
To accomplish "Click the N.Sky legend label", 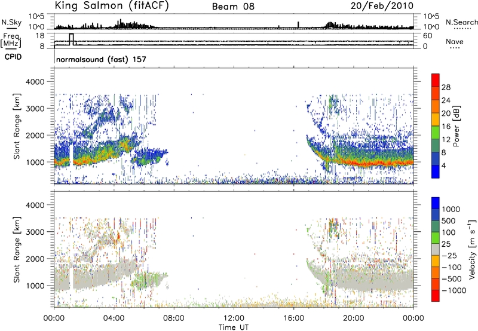I will (x=11, y=22).
